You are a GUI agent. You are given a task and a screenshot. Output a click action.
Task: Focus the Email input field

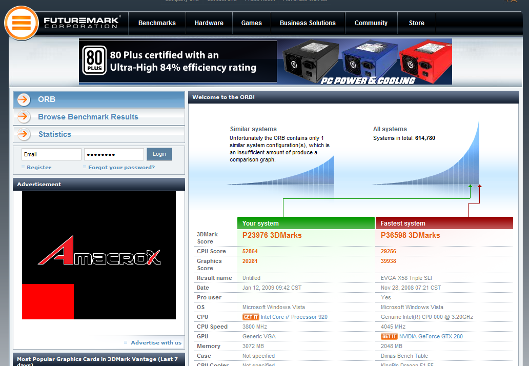[x=51, y=154]
